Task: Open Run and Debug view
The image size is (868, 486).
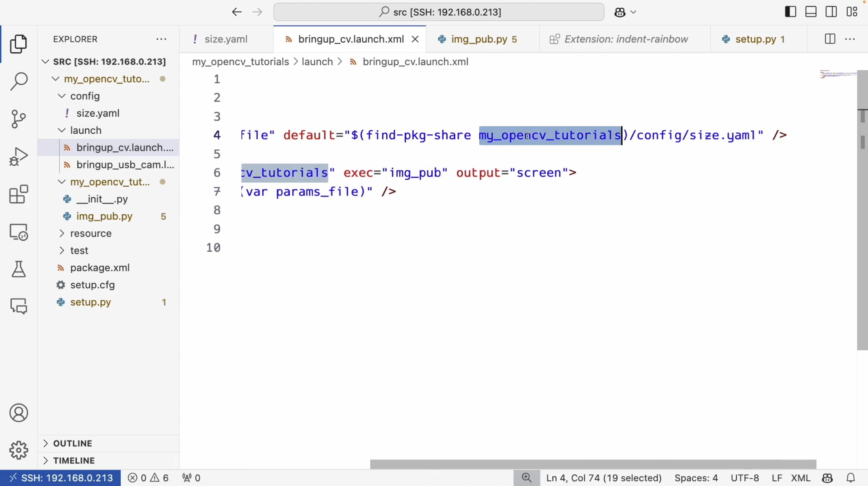Action: tap(19, 157)
